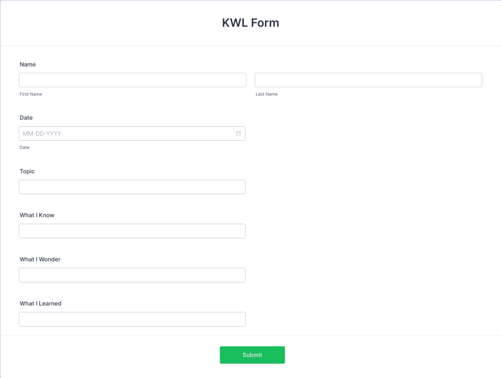Click the First Name input field

132,80
